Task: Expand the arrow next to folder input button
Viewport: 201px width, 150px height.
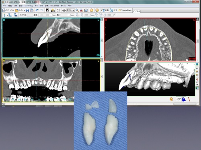Action: [24, 10]
